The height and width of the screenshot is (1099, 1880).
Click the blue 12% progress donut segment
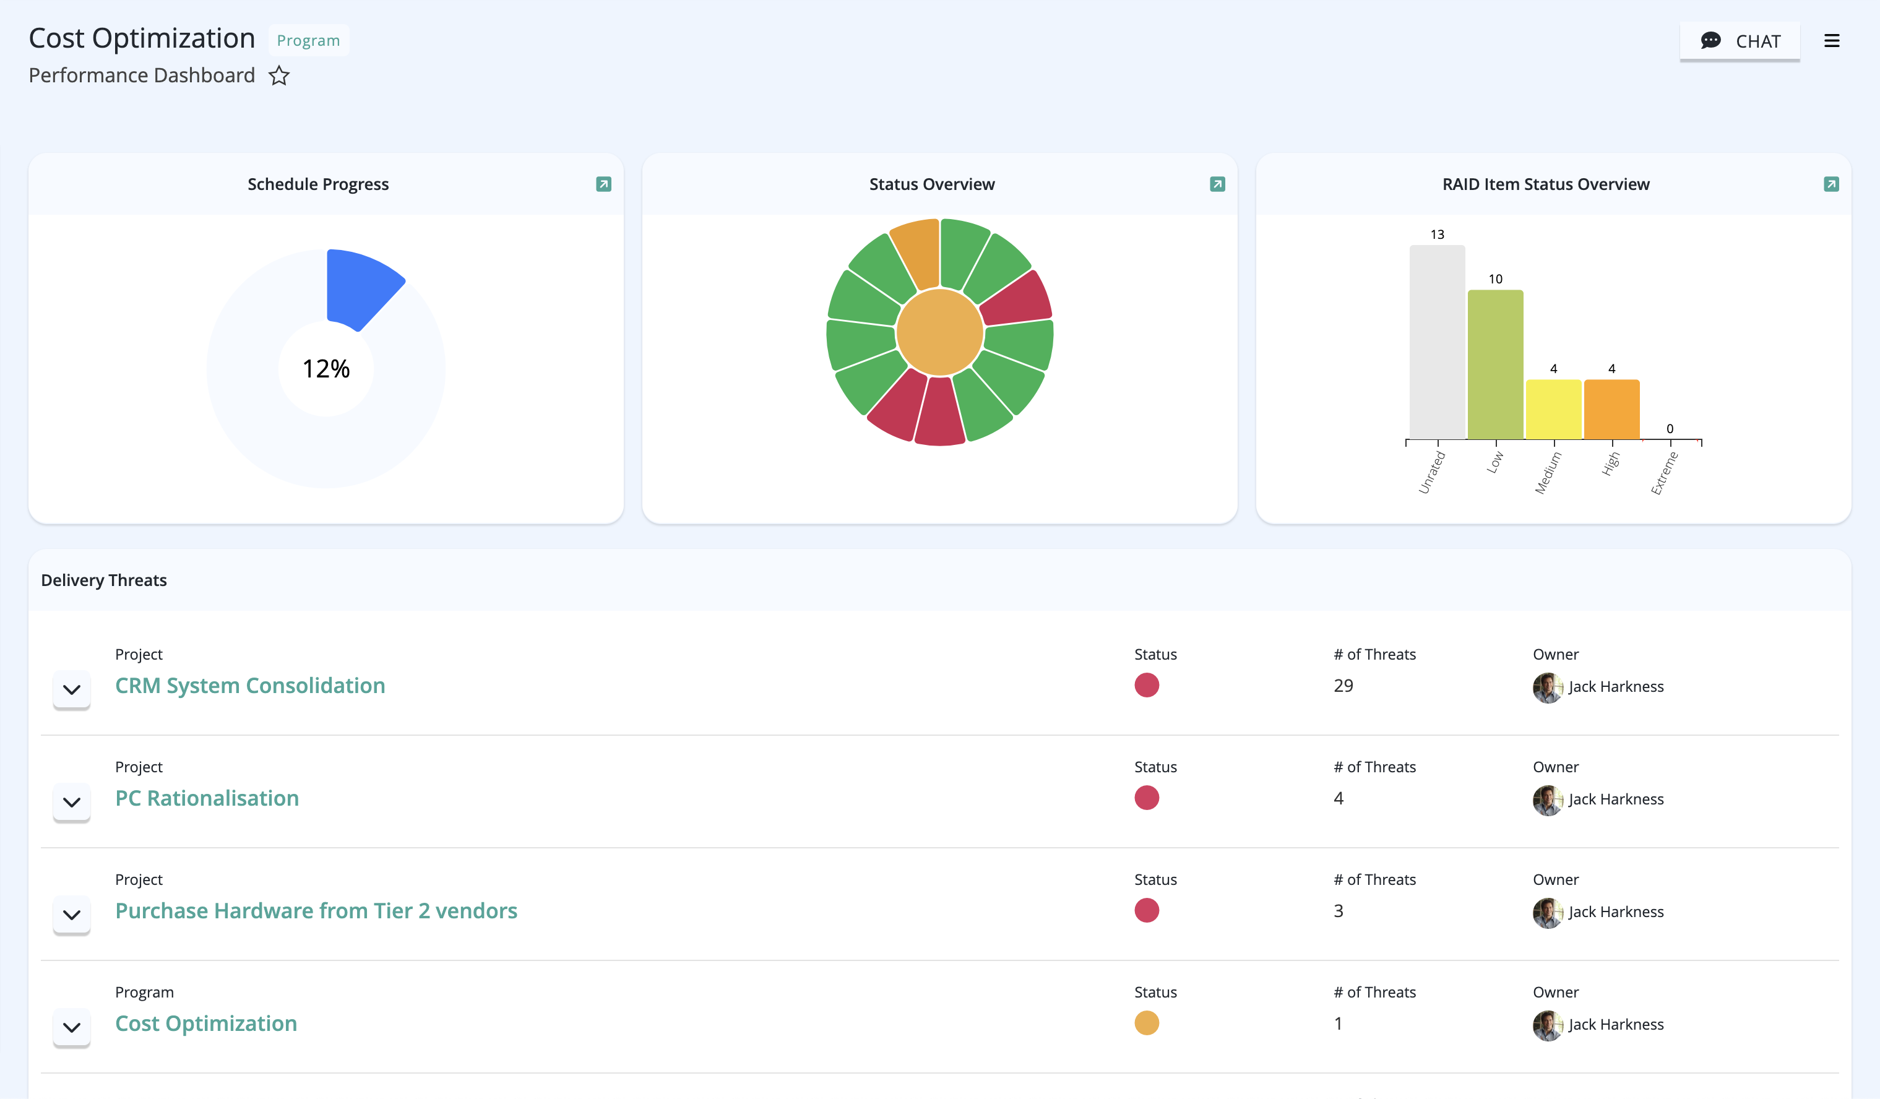click(361, 287)
